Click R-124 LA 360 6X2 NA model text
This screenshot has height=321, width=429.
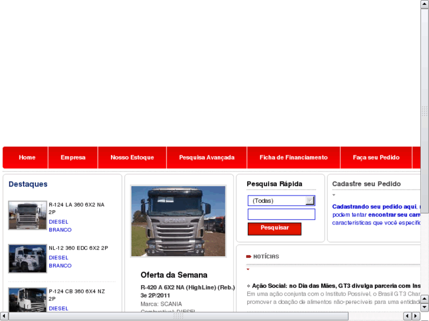pos(76,208)
